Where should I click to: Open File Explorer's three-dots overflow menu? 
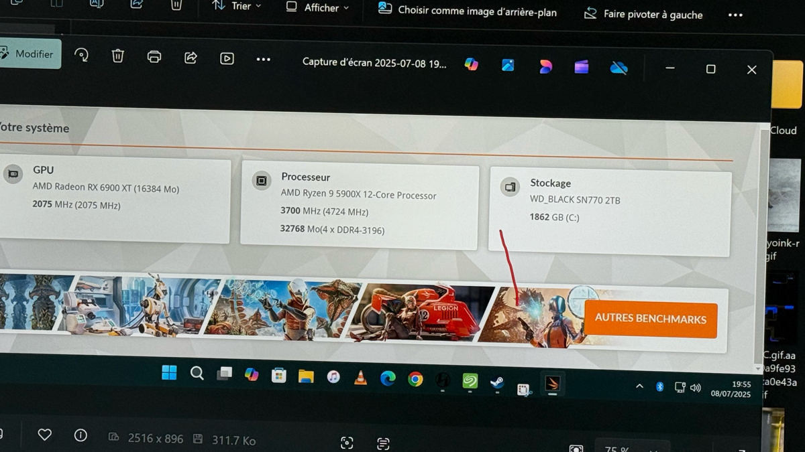[735, 15]
